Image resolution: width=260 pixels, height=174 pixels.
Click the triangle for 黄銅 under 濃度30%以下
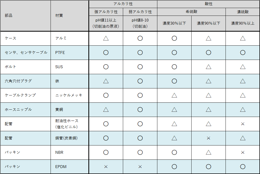pyautogui.click(x=174, y=109)
